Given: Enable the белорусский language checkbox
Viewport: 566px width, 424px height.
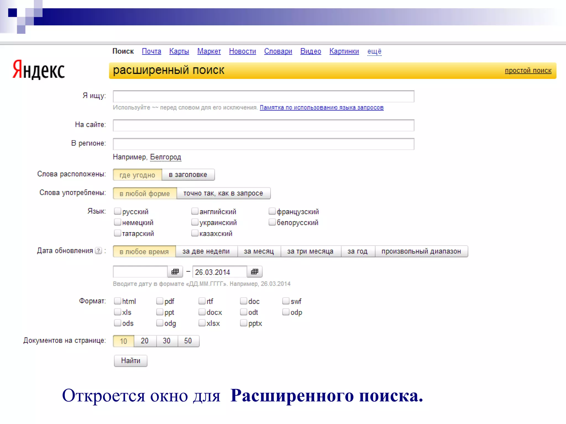Looking at the screenshot, I should click(272, 222).
